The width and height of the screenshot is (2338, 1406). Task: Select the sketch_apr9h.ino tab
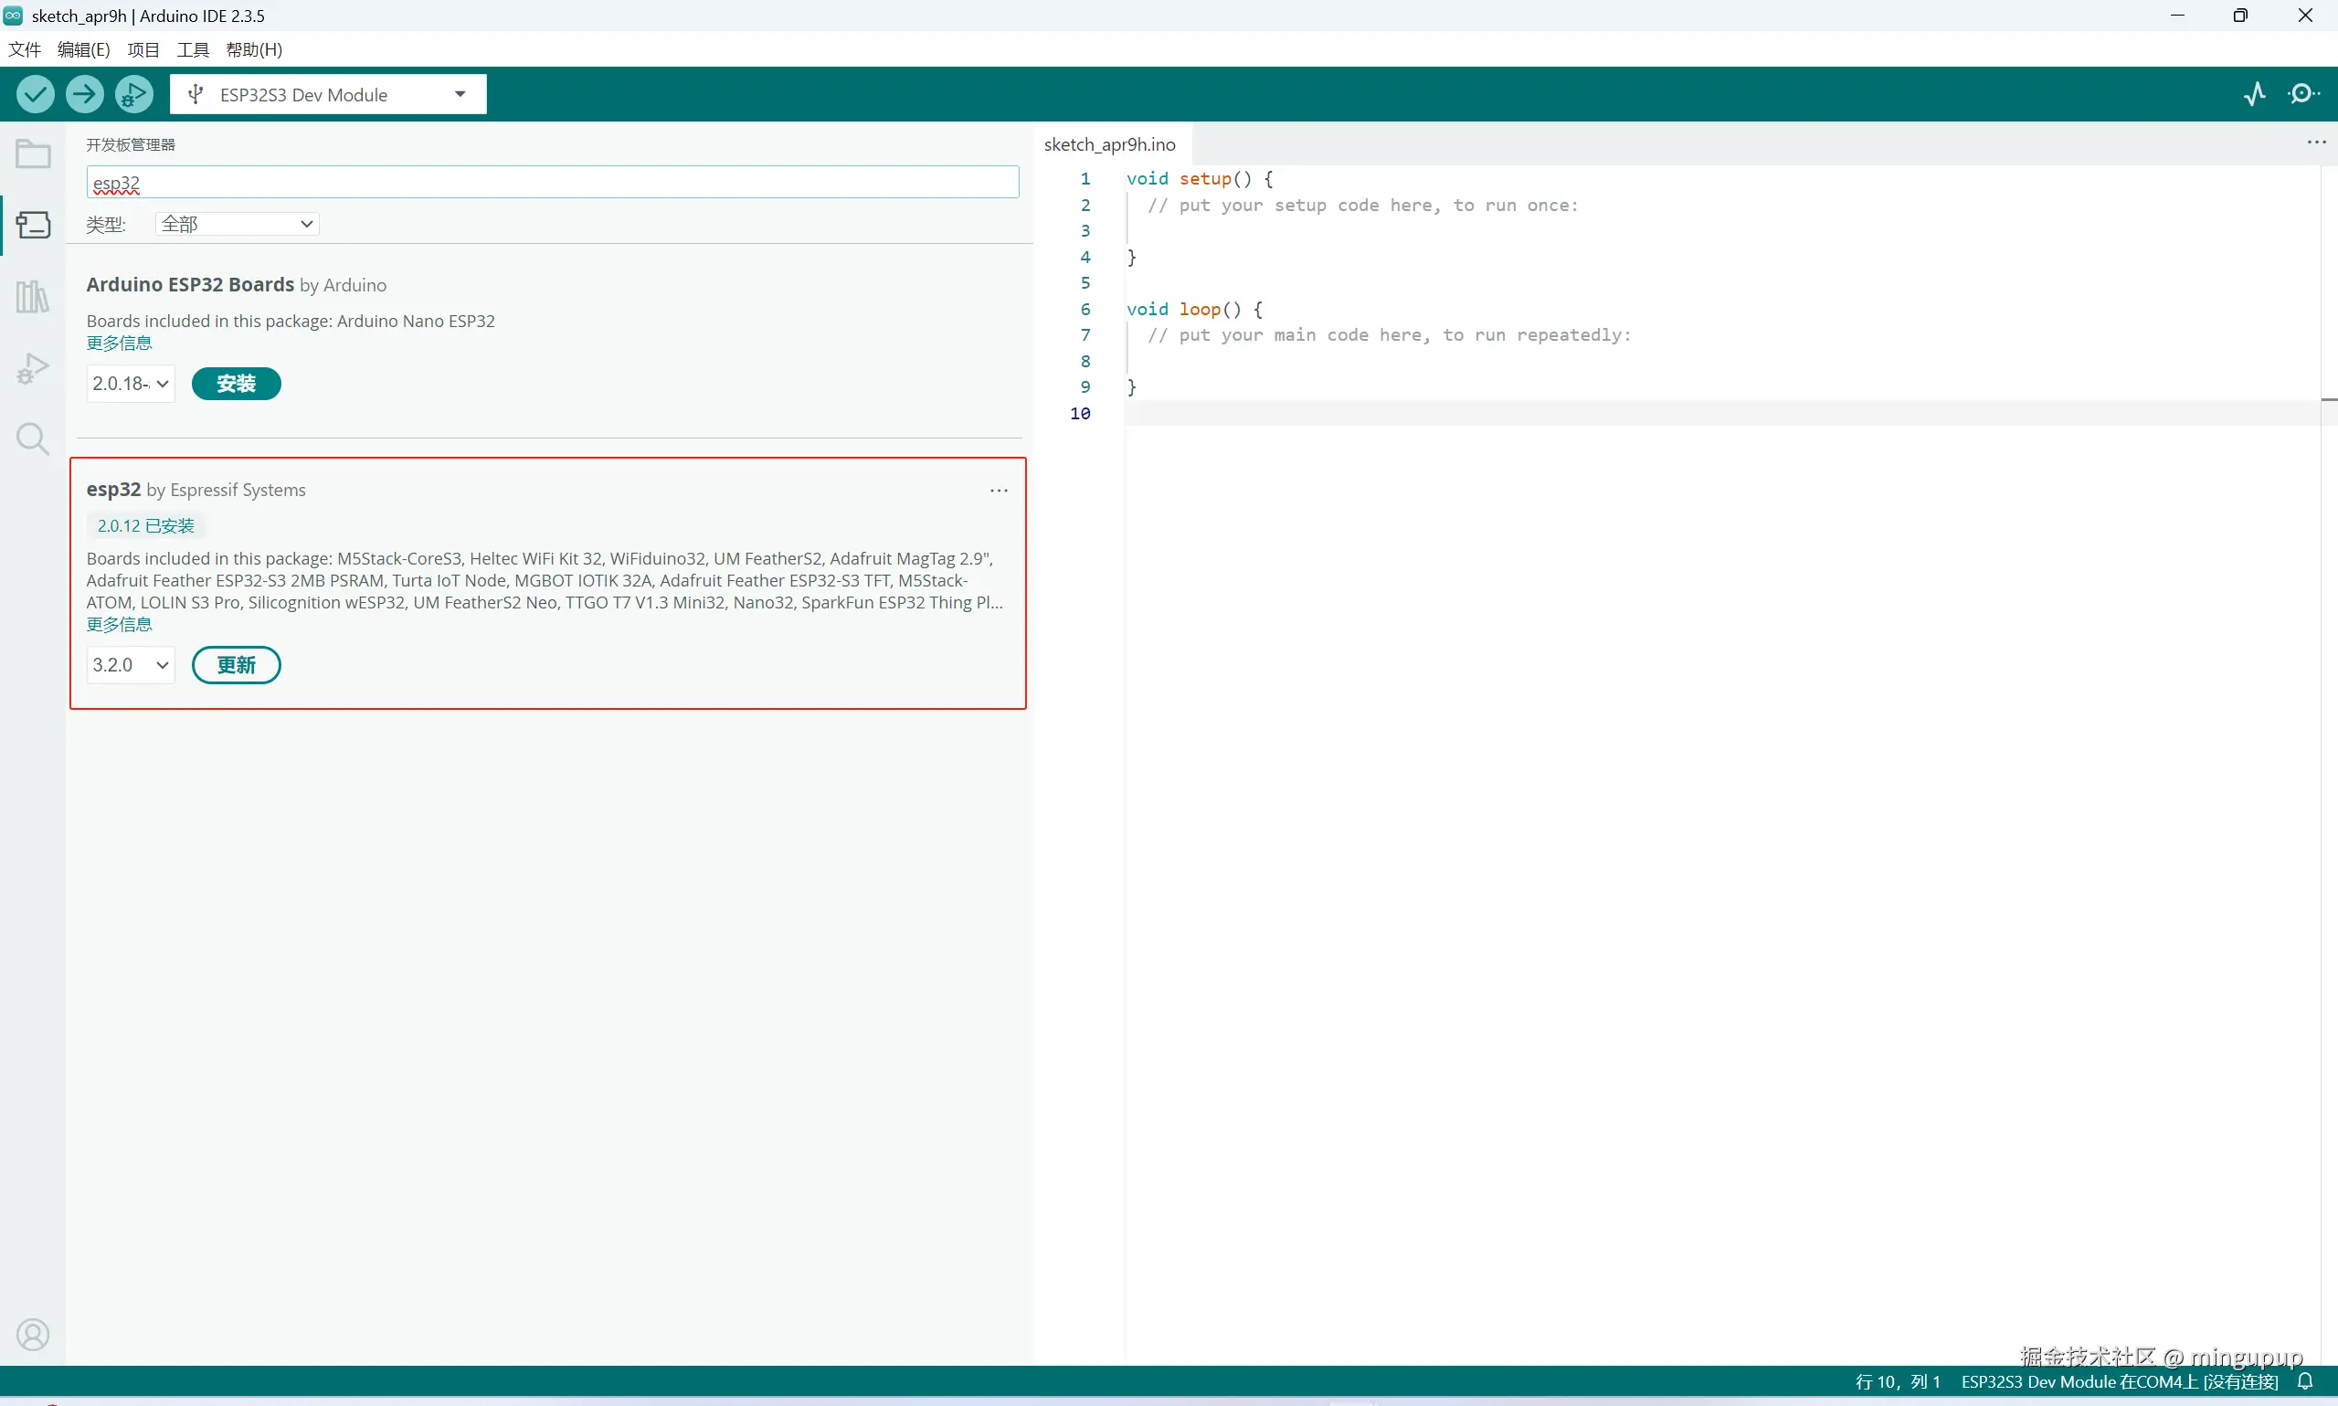[1109, 144]
